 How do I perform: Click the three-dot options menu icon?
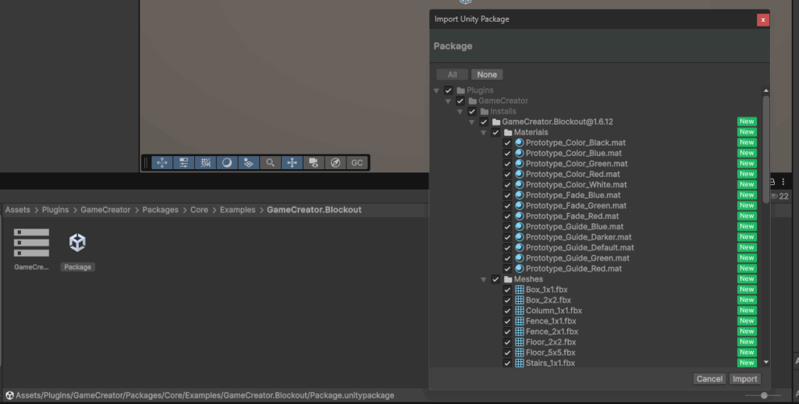point(783,182)
